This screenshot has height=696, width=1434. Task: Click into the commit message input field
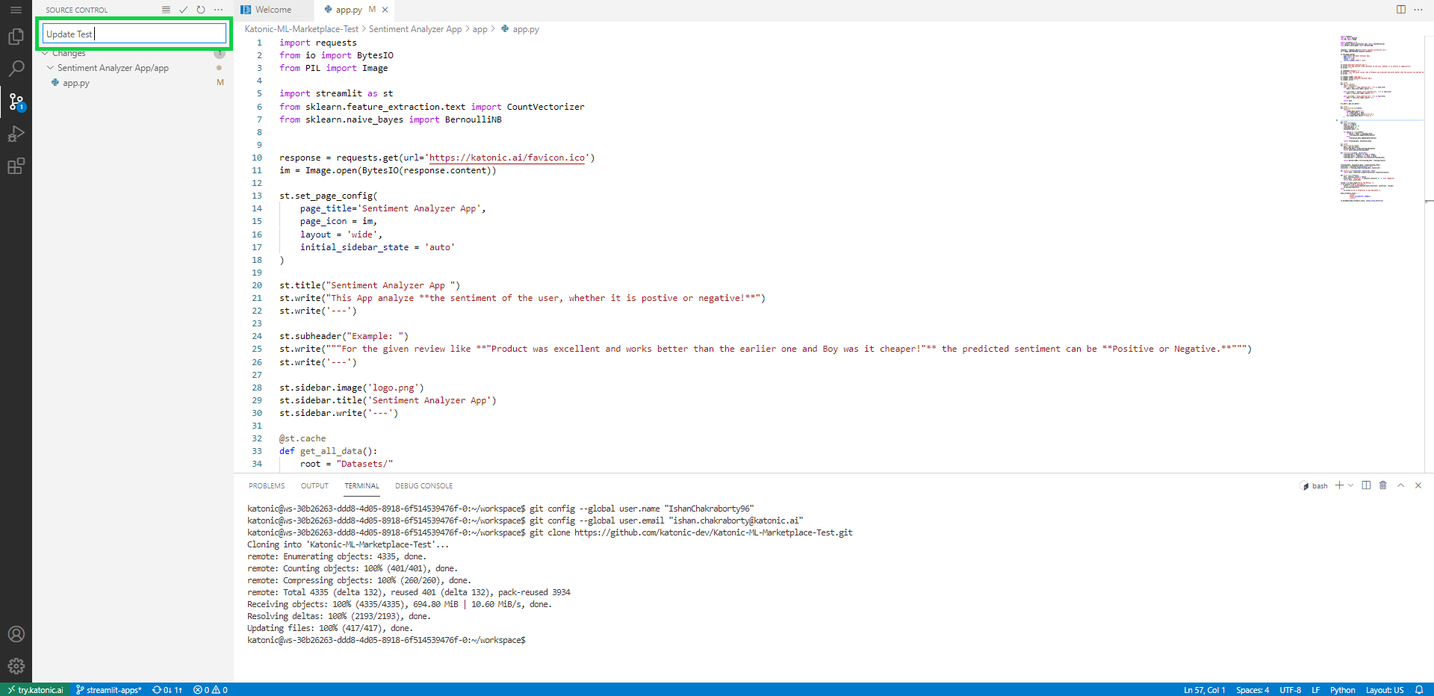pos(134,34)
